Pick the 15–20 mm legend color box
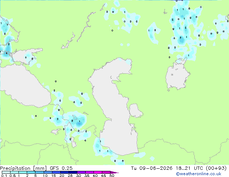 pyautogui.click(x=56, y=172)
